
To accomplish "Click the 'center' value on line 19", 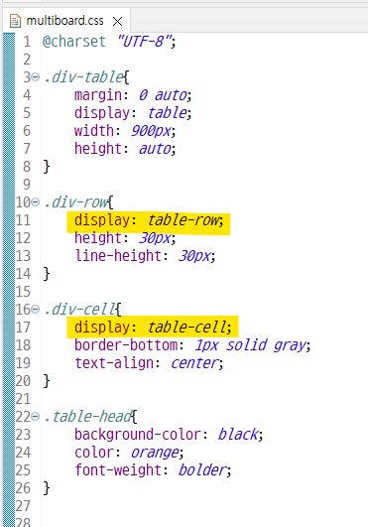I will click(x=194, y=363).
